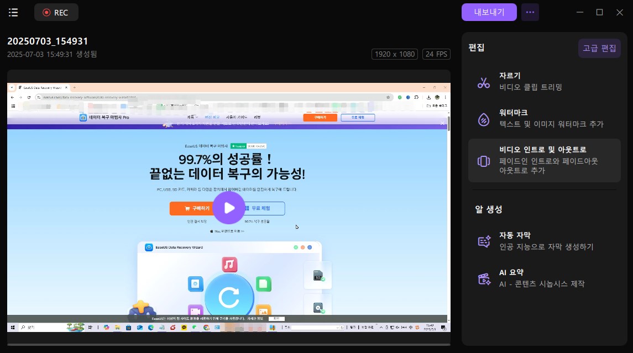This screenshot has width=633, height=353.
Task: Maximize the editor window
Action: 599,12
